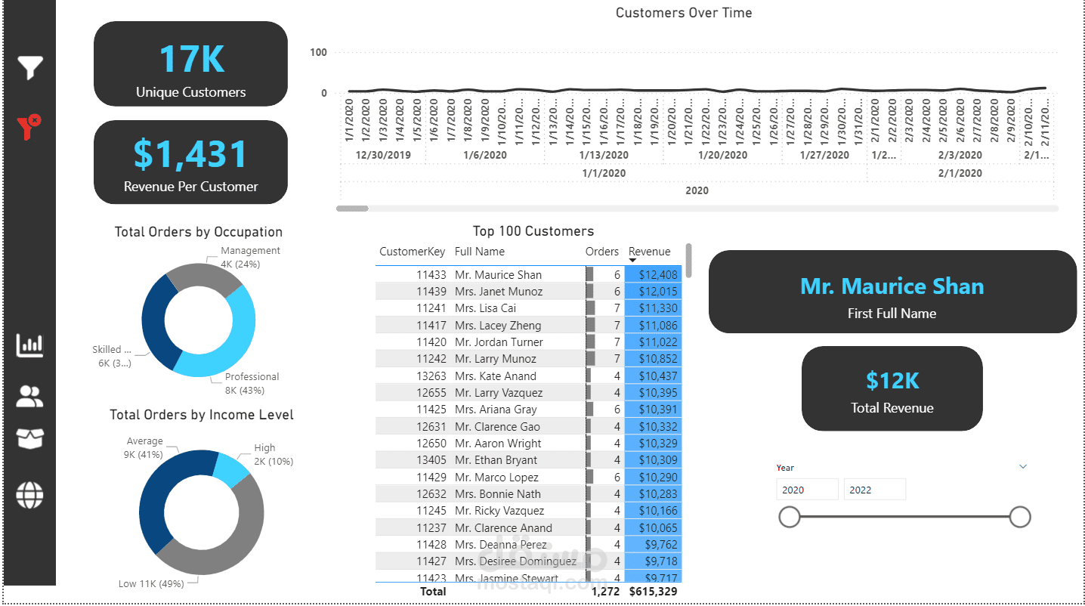Click the 17K Unique Customers card
This screenshot has height=606, width=1085.
pos(190,63)
